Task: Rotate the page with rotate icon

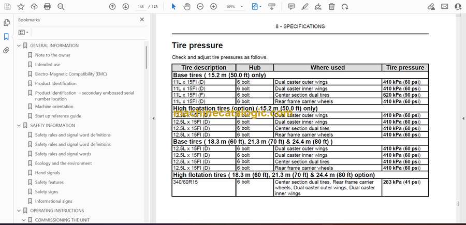Action: tap(345, 7)
